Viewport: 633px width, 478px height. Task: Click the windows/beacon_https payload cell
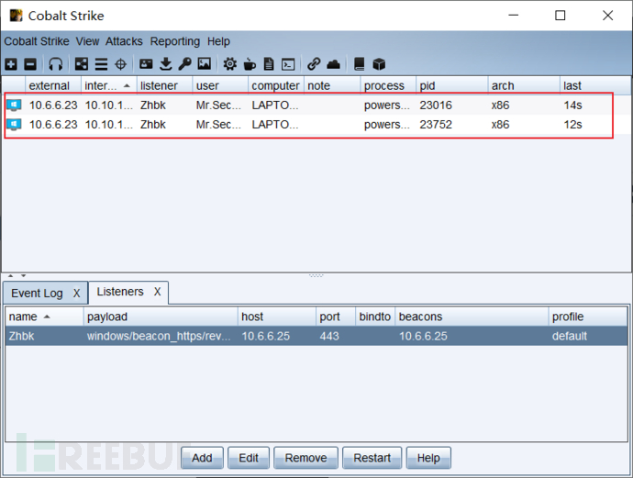click(159, 336)
